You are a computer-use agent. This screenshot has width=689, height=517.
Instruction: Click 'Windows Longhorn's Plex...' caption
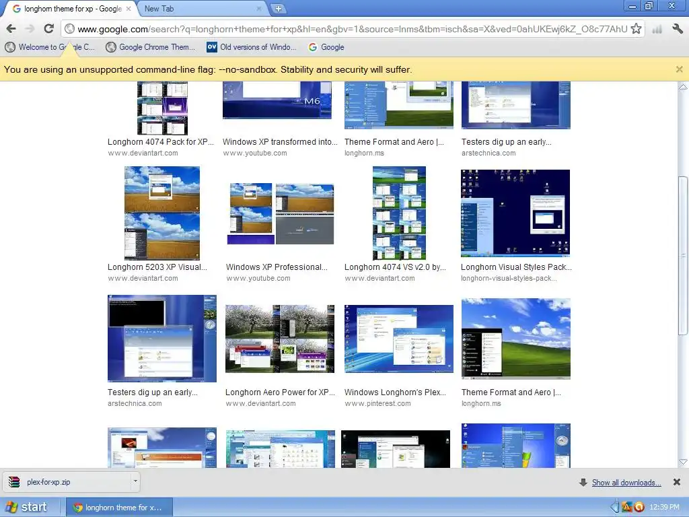click(395, 392)
